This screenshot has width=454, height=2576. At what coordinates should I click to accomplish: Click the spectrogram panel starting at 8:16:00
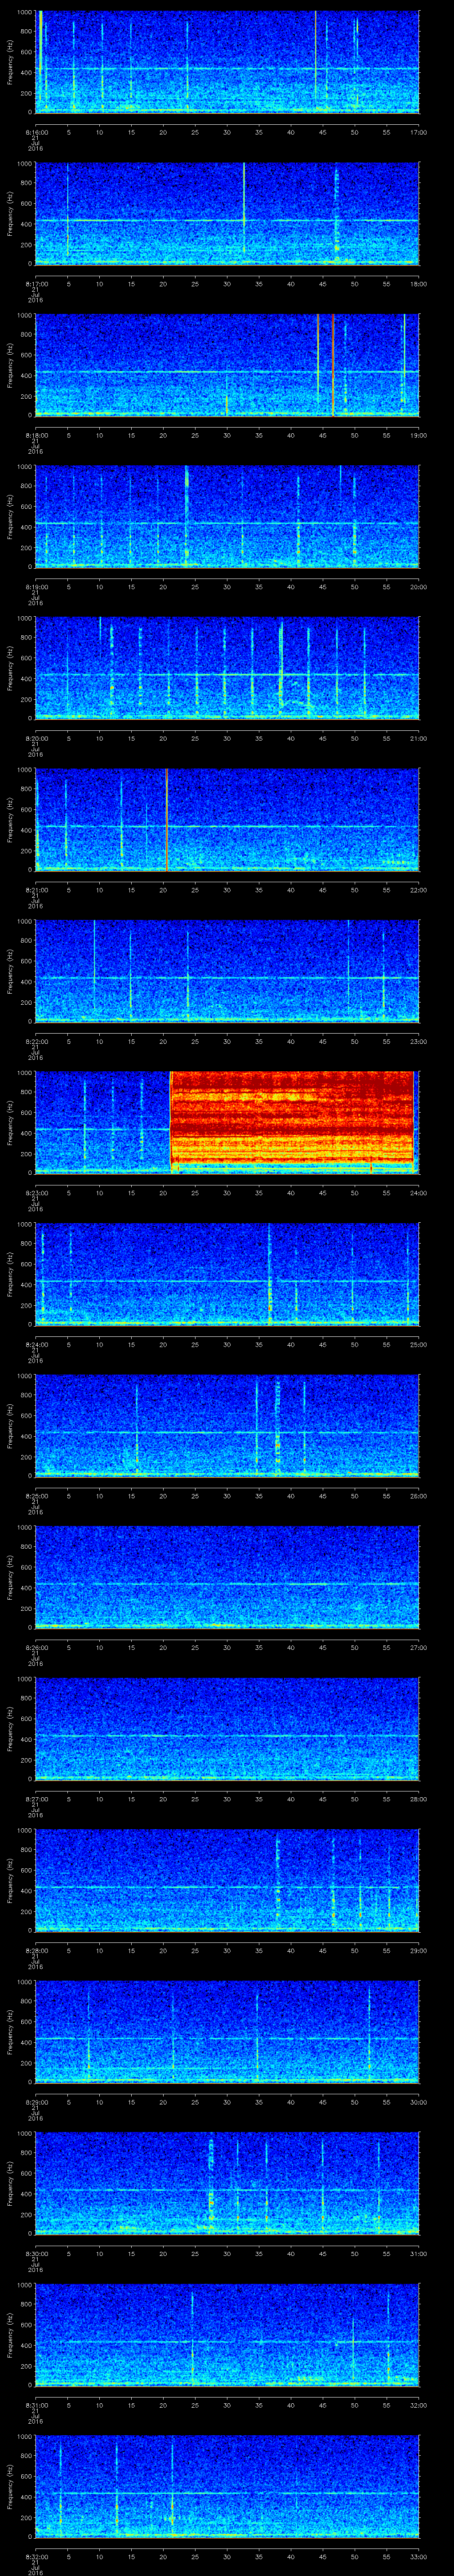(x=227, y=62)
